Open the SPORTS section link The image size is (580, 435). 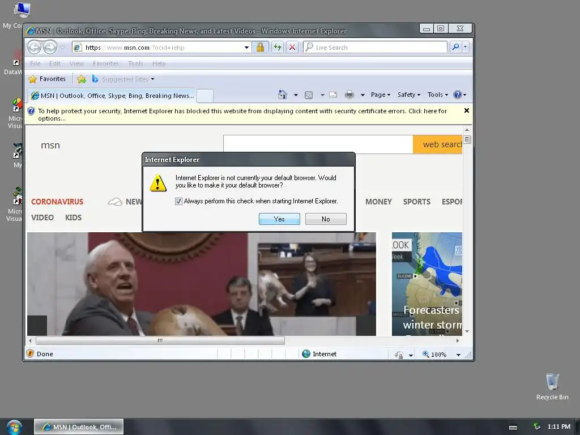coord(417,202)
